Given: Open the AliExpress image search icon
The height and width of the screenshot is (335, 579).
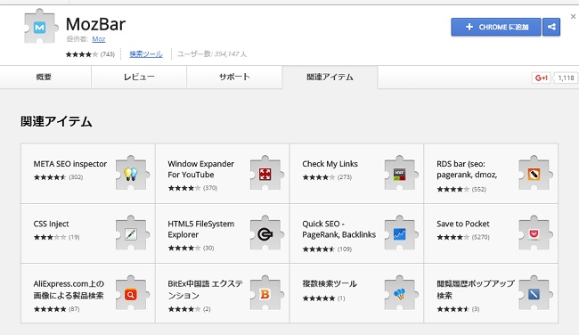Looking at the screenshot, I should (132, 293).
